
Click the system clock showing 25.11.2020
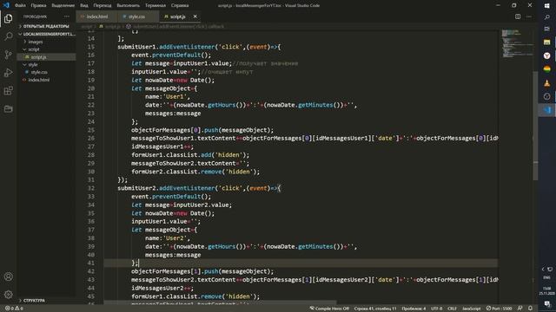(x=546, y=291)
